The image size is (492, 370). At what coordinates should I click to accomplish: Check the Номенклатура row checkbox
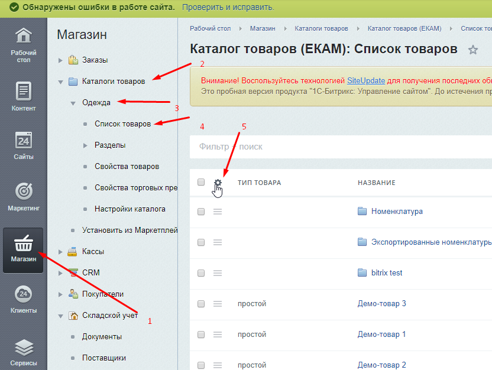tap(201, 212)
